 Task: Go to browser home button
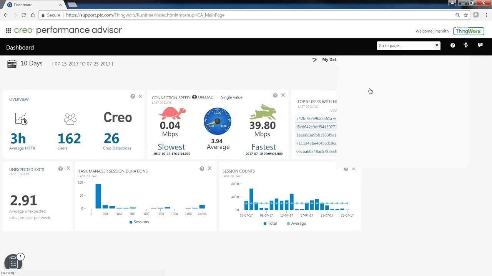(33, 15)
